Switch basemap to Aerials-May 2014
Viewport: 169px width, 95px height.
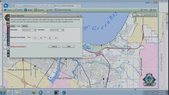(x=149, y=15)
